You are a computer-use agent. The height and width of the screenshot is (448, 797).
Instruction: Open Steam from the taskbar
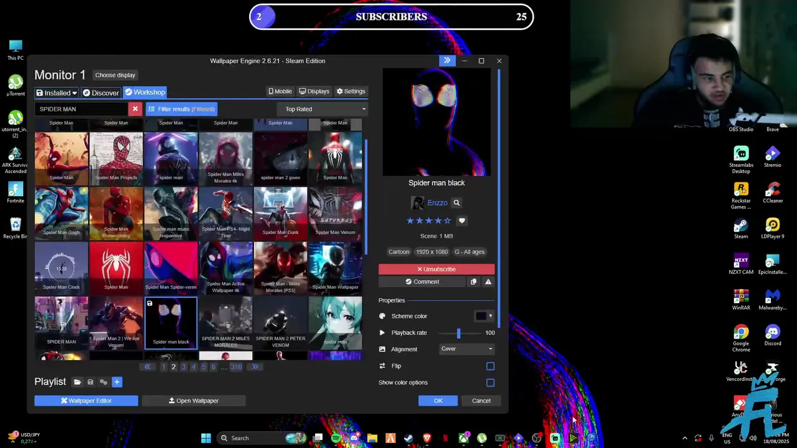[x=408, y=438]
